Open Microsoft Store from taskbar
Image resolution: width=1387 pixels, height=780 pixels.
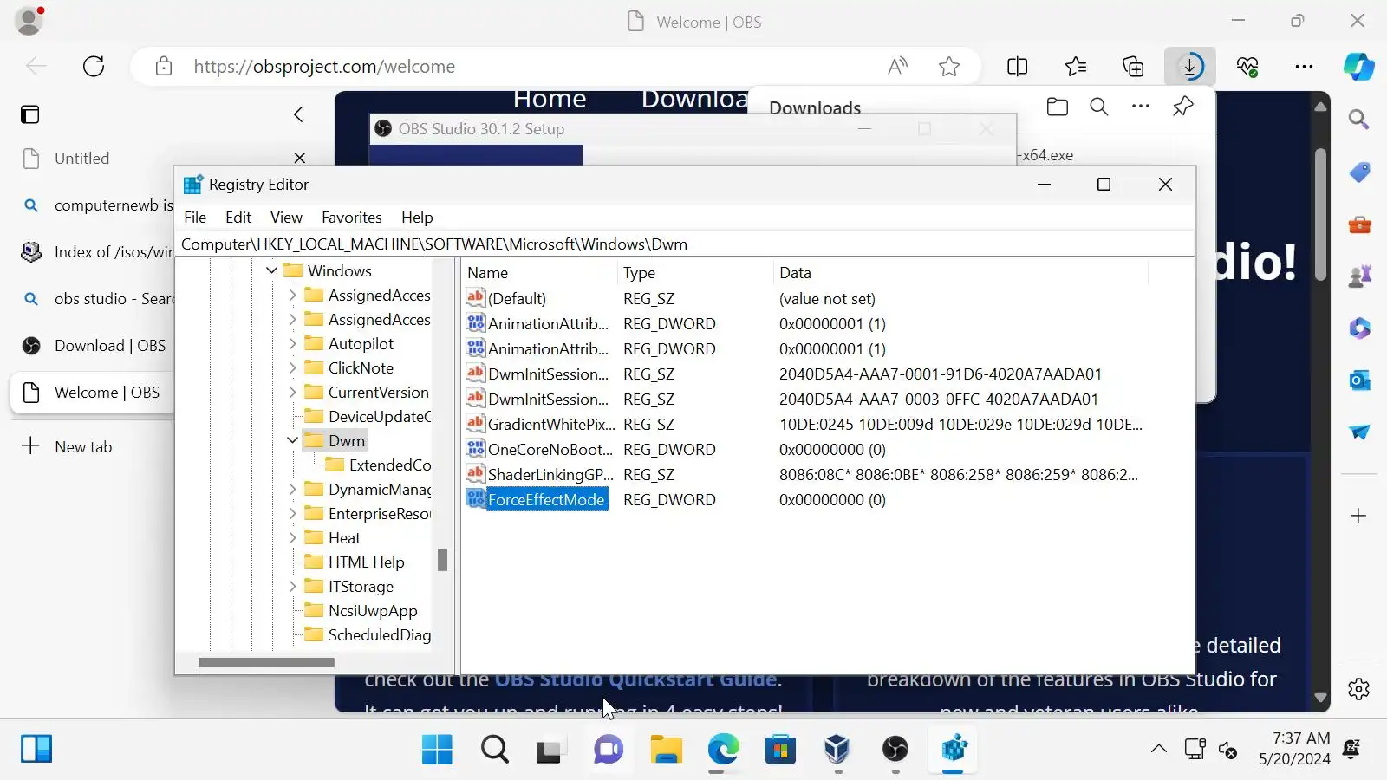[x=780, y=749]
